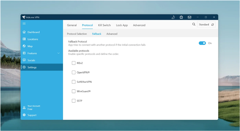Maximize the hide.me VPN window
The image size is (240, 131).
[206, 17]
